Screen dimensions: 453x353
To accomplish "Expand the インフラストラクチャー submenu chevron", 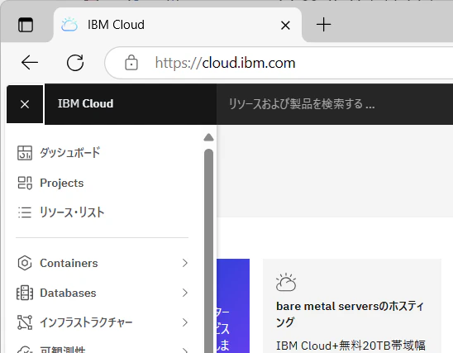I will pyautogui.click(x=185, y=322).
